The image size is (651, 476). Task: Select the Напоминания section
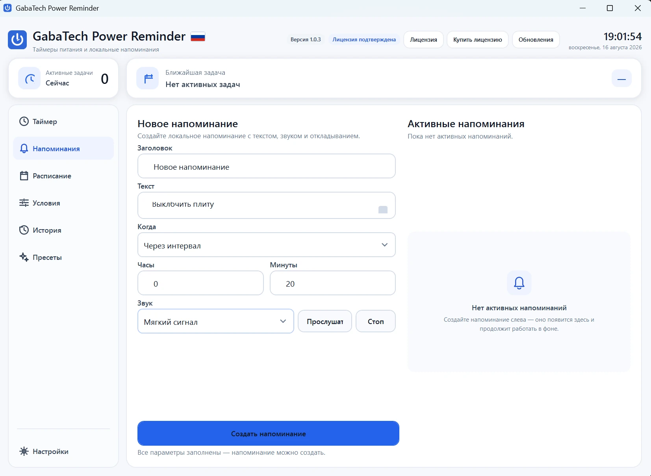tap(63, 148)
